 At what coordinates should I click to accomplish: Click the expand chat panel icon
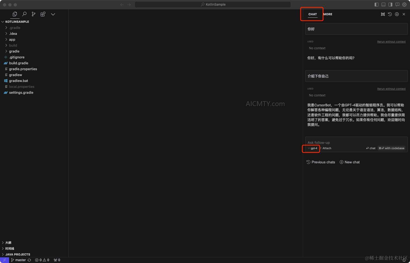[383, 14]
